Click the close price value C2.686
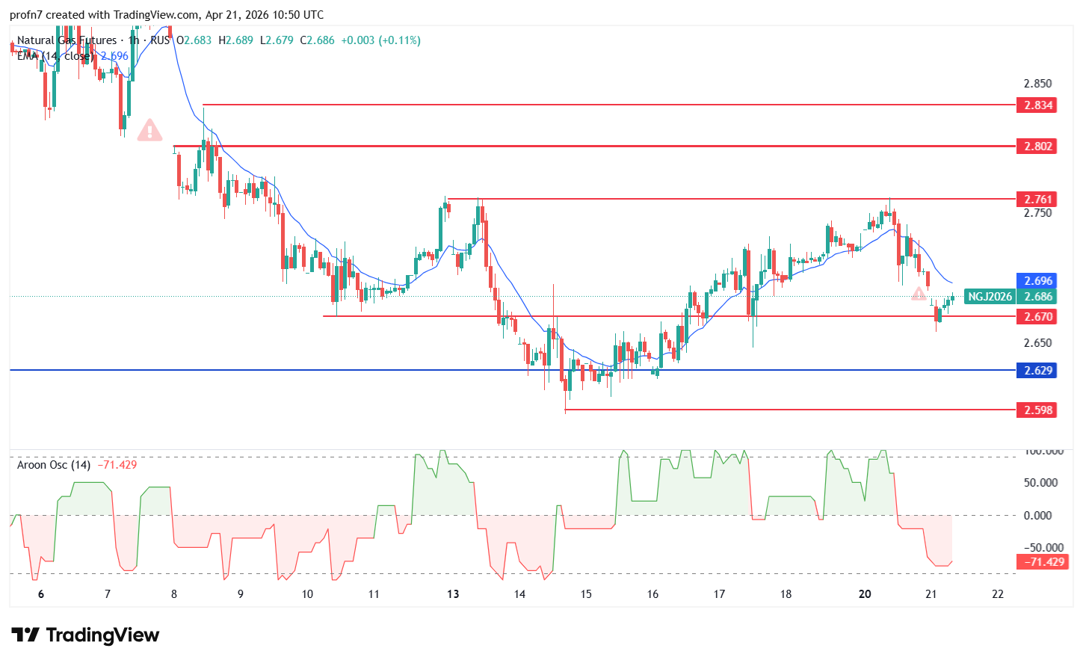 [318, 40]
